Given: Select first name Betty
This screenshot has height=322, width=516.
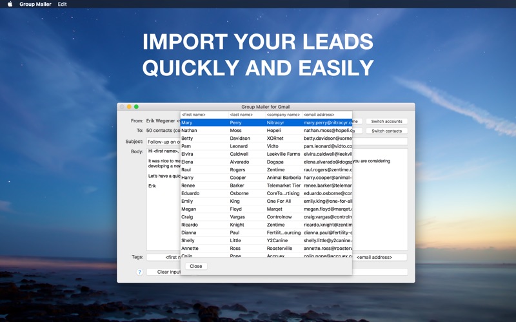Looking at the screenshot, I should pyautogui.click(x=187, y=138).
